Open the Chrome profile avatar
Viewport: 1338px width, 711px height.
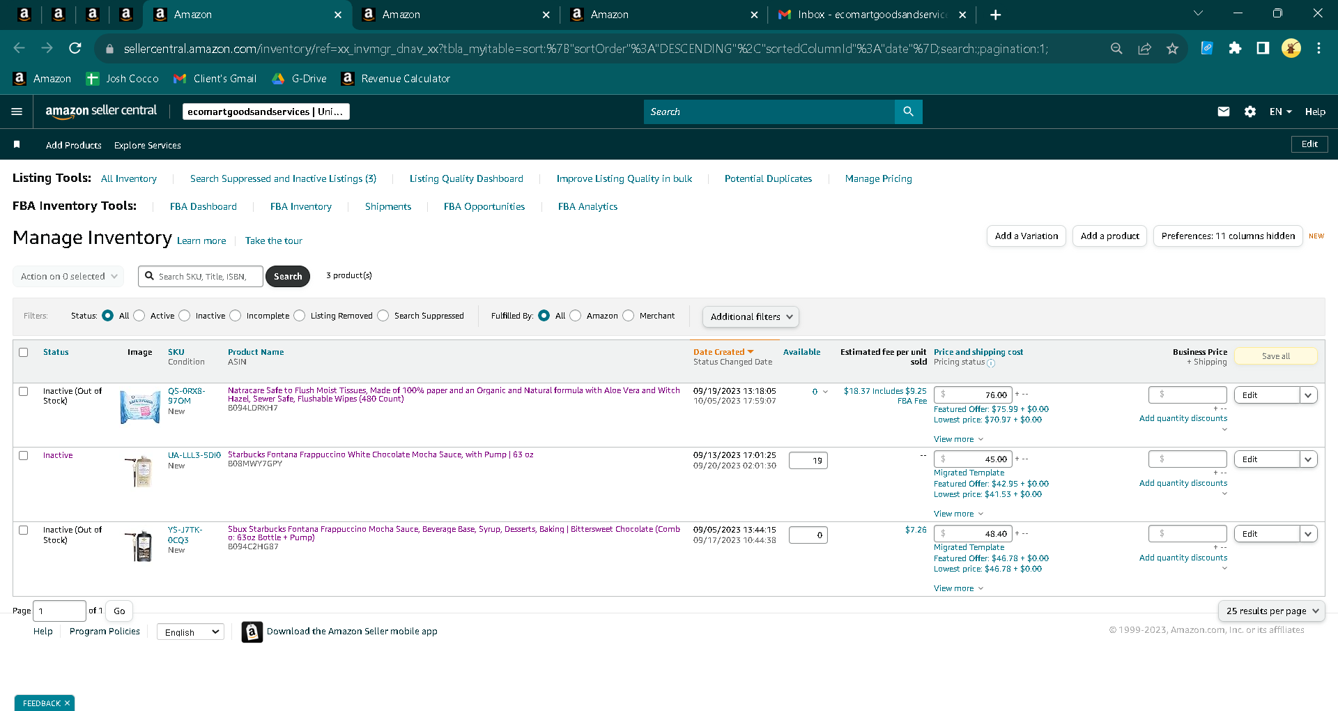[1291, 48]
